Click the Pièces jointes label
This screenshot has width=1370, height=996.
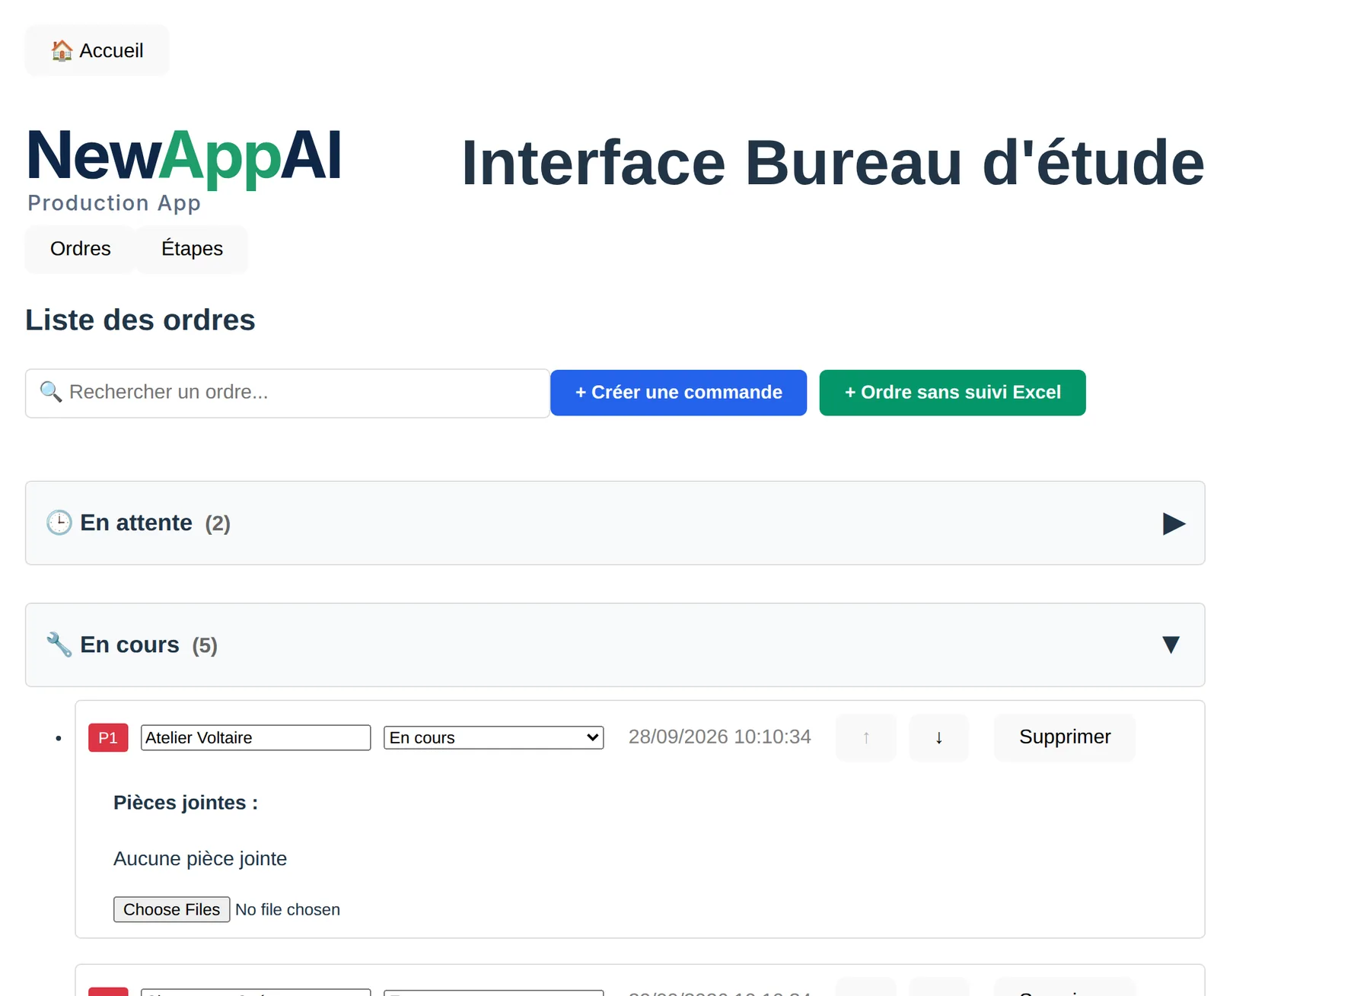pyautogui.click(x=186, y=803)
